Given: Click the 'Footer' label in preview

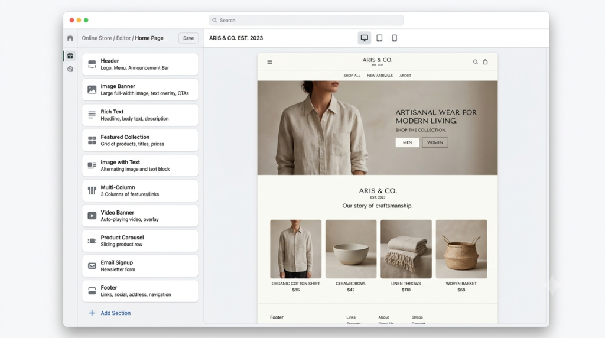Looking at the screenshot, I should pyautogui.click(x=277, y=317).
